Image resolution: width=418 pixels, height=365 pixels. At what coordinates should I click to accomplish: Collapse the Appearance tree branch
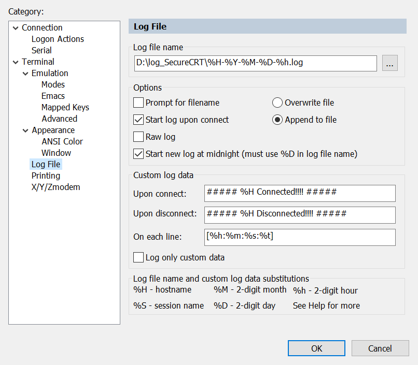24,130
